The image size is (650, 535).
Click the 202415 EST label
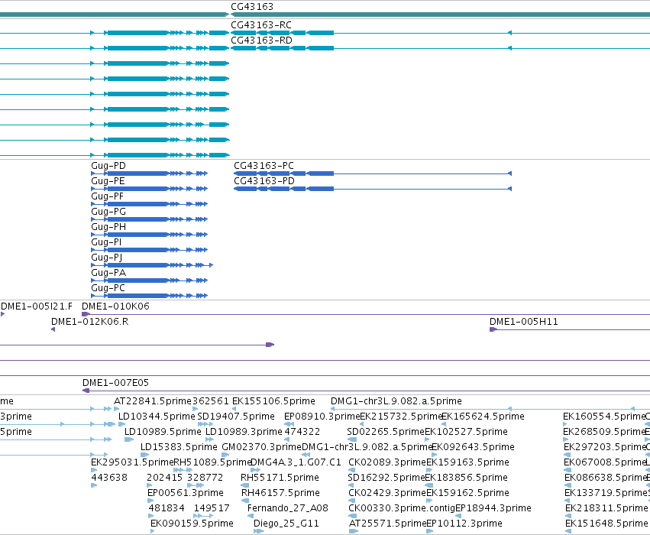pos(164,478)
